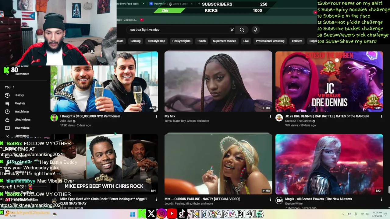The width and height of the screenshot is (390, 219).
Task: Select the Punch filter chip
Action: click(201, 41)
